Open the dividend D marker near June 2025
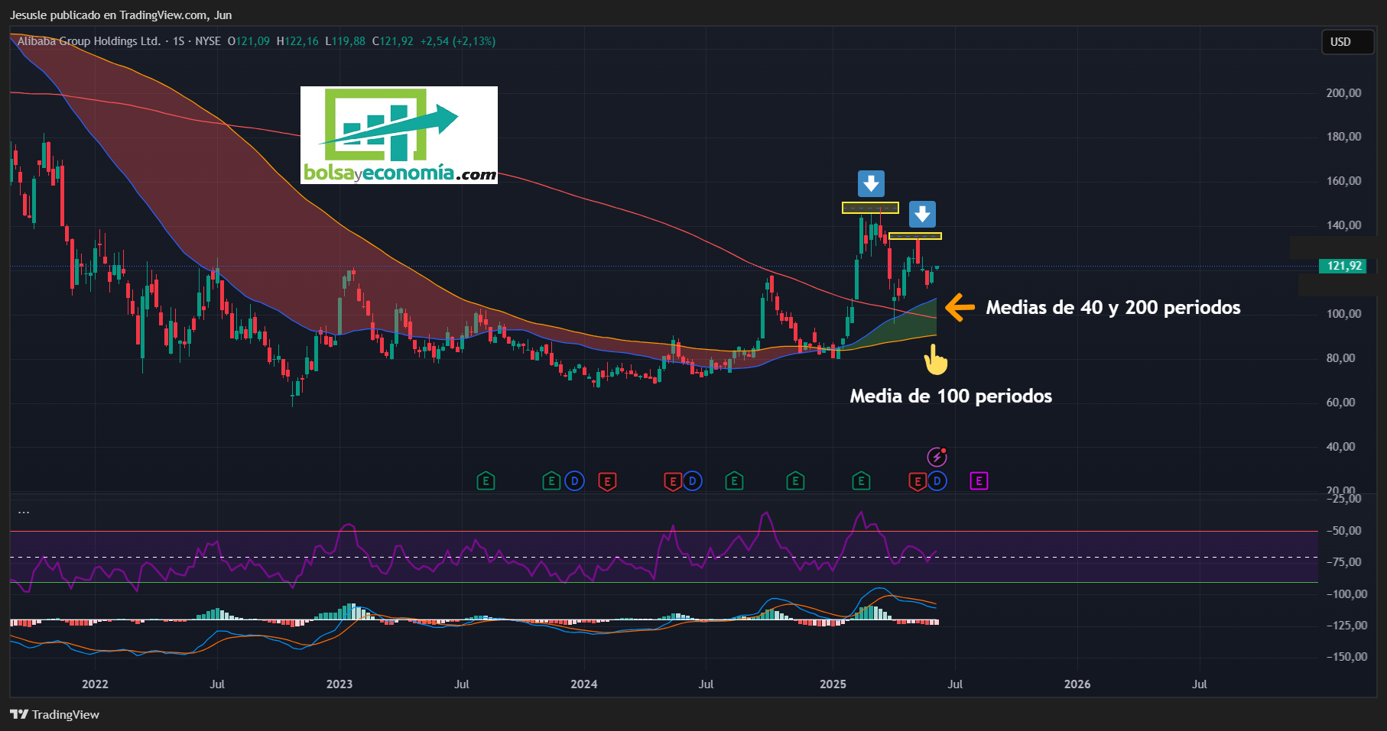Screen dimensions: 1387x731 [x=937, y=481]
